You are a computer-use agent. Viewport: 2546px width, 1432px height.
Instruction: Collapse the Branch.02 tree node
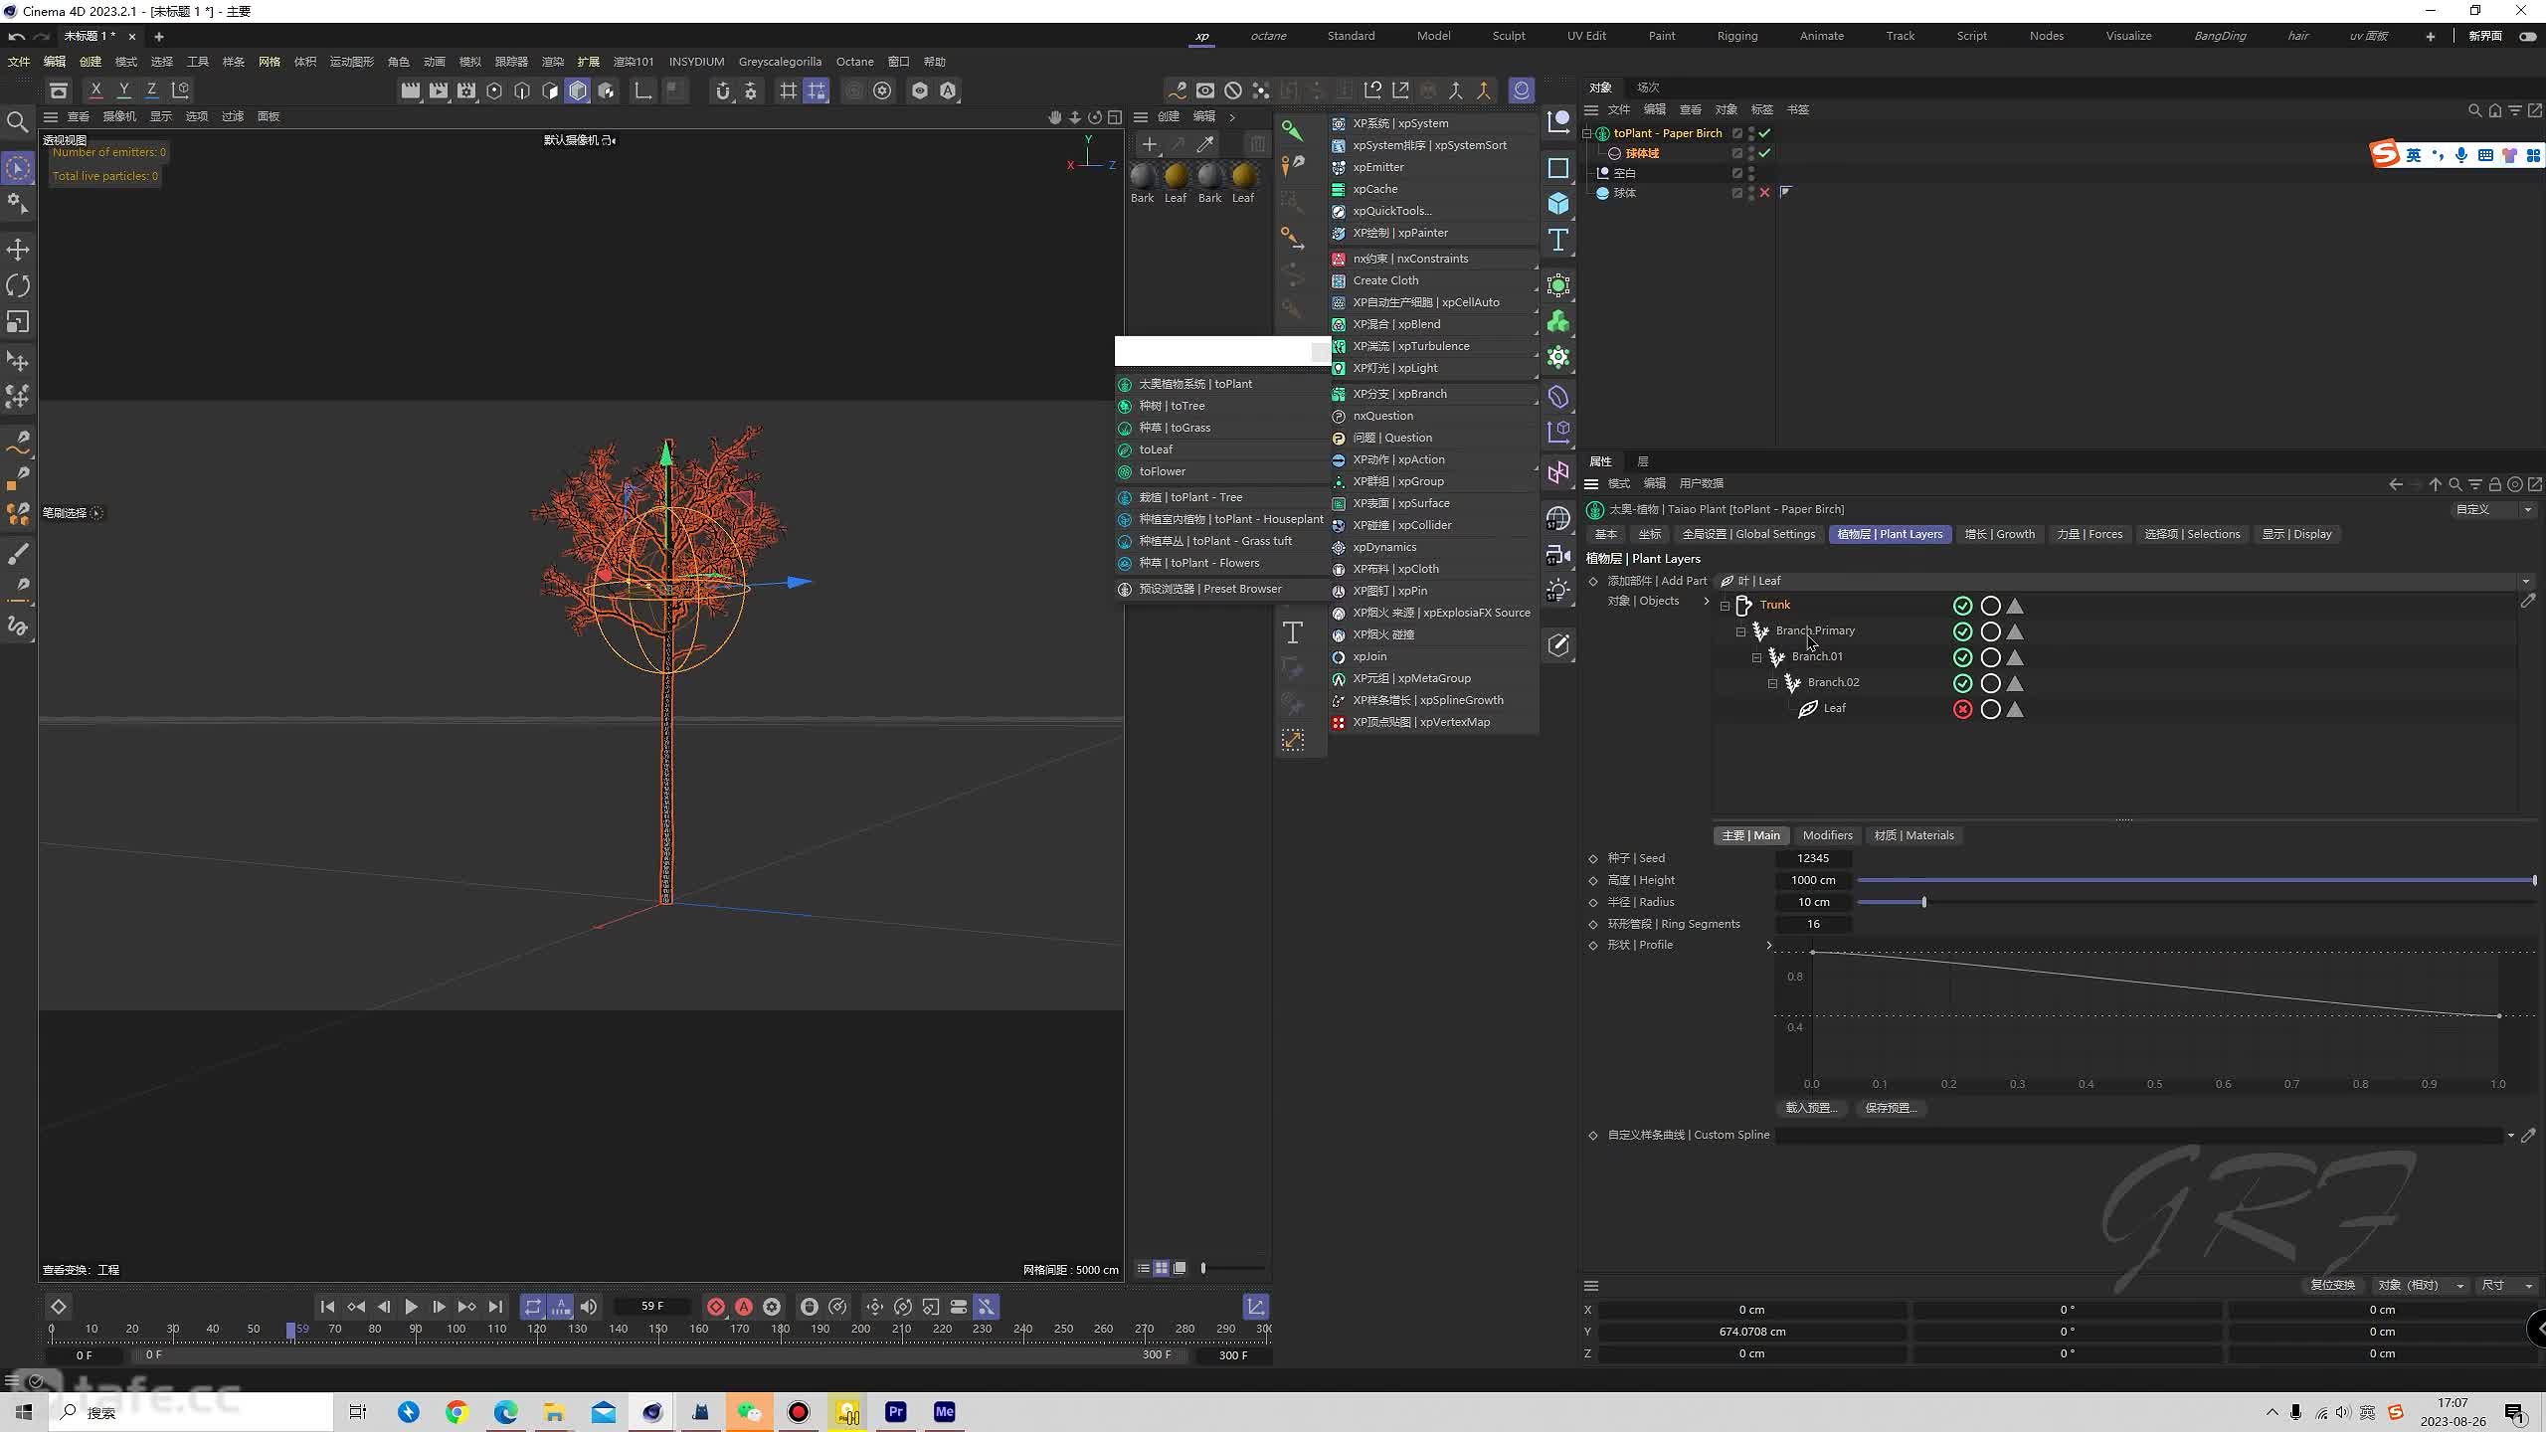click(1773, 683)
